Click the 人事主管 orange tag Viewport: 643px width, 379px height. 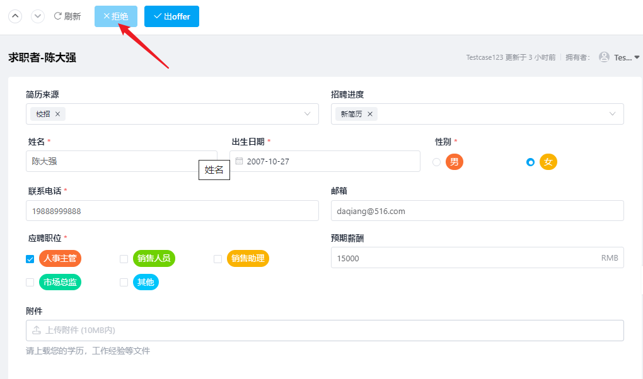point(61,259)
